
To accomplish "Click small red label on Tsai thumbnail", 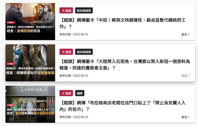I will tap(11, 22).
